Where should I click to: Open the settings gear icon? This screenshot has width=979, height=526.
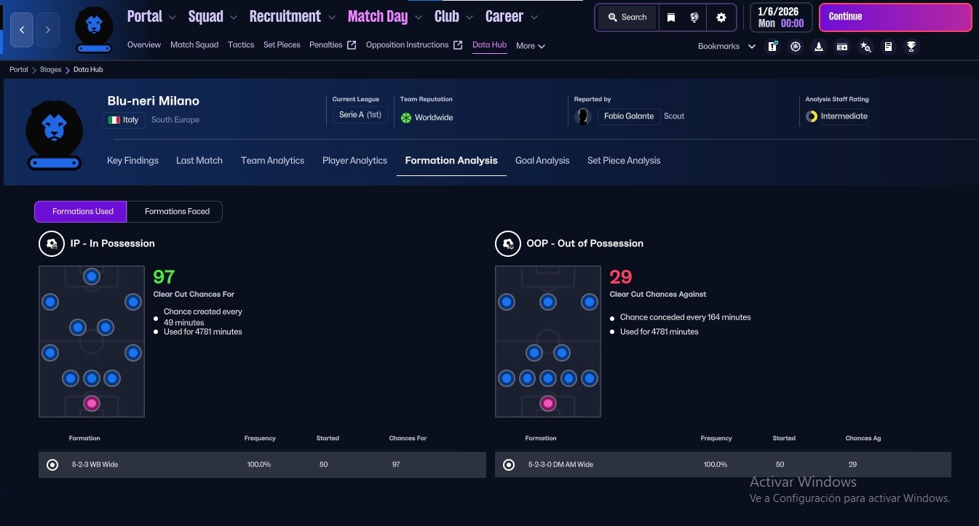click(721, 17)
